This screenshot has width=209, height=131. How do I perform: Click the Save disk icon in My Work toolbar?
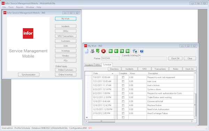[92, 51]
